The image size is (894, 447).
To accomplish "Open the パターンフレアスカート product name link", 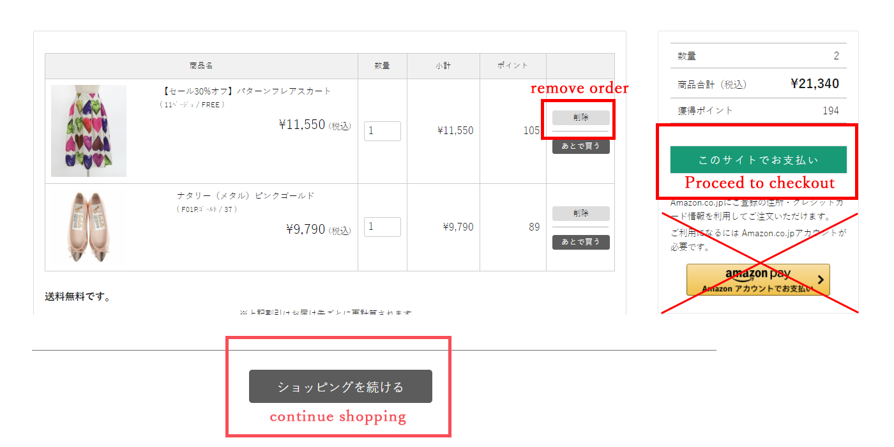I will tap(248, 91).
